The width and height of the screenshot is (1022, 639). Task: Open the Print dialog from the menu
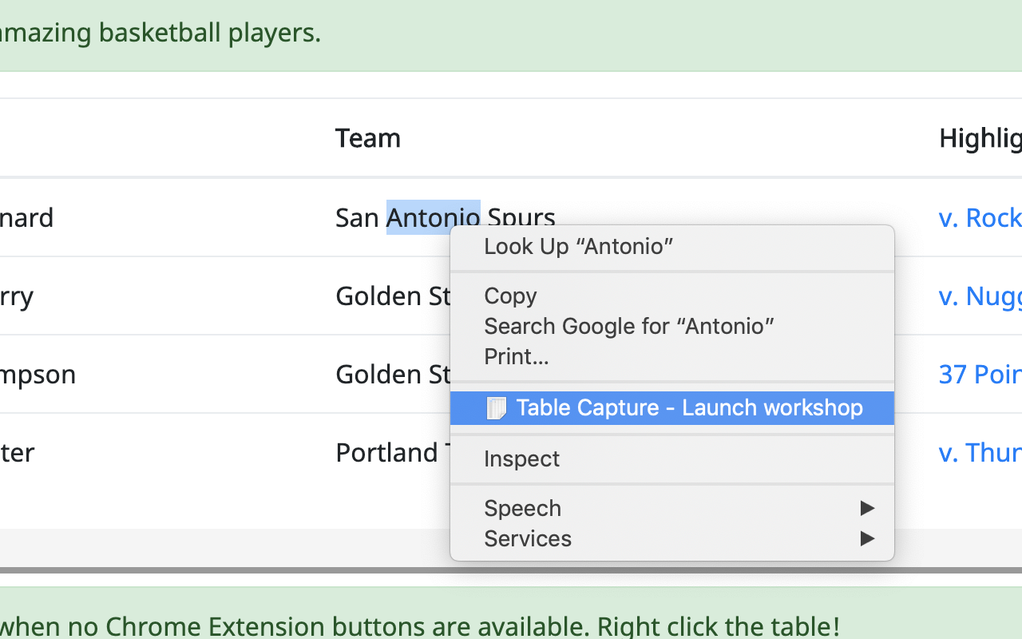point(516,356)
